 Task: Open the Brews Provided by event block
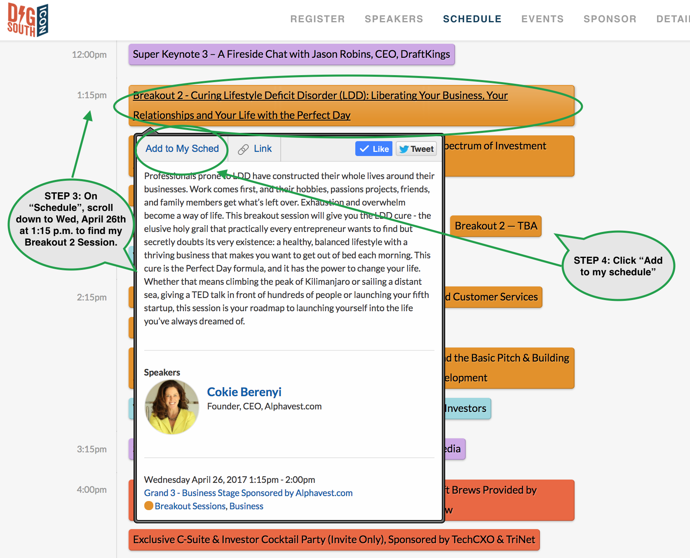coord(509,500)
